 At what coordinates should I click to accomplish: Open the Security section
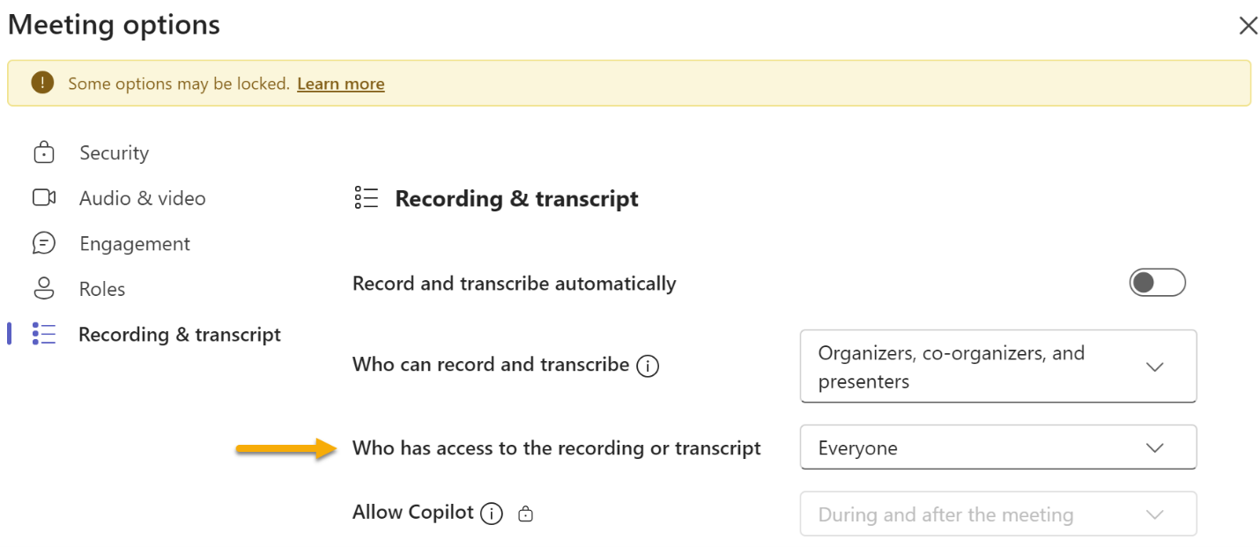coord(115,152)
